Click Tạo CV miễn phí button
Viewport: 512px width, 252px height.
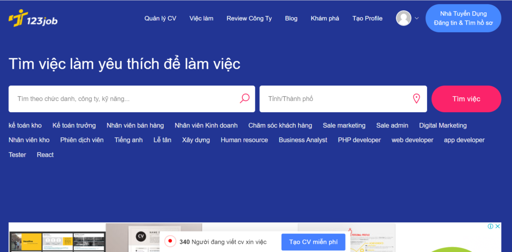(313, 242)
